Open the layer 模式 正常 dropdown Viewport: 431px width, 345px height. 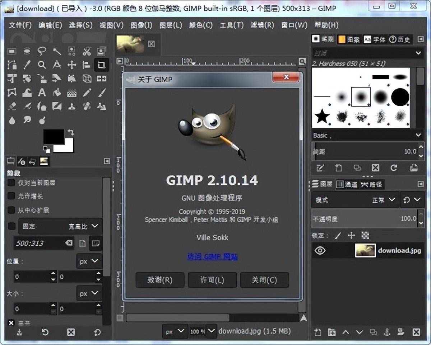coord(355,200)
